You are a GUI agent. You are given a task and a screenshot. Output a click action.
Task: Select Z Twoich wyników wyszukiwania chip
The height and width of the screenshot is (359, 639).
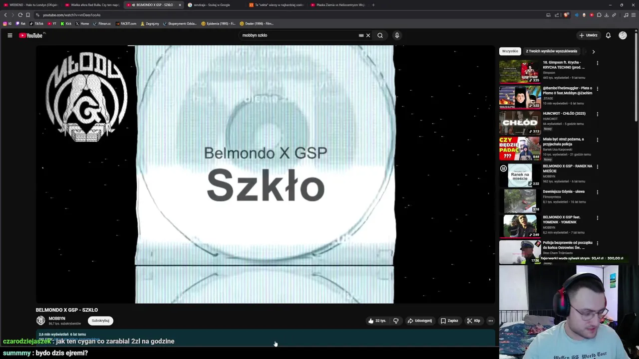(551, 51)
